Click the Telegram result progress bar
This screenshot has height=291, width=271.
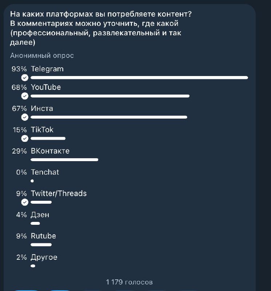tap(139, 77)
